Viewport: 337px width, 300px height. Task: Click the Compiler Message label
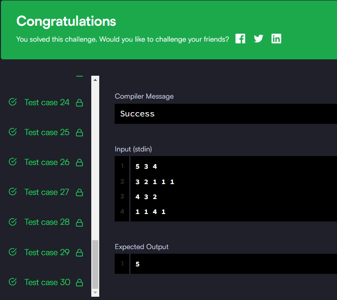144,96
